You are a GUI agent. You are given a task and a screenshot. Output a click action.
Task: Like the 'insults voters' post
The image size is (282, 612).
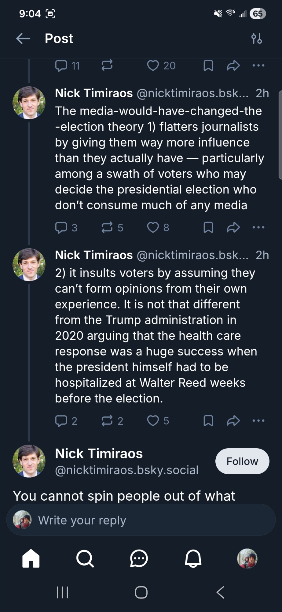pos(153,420)
